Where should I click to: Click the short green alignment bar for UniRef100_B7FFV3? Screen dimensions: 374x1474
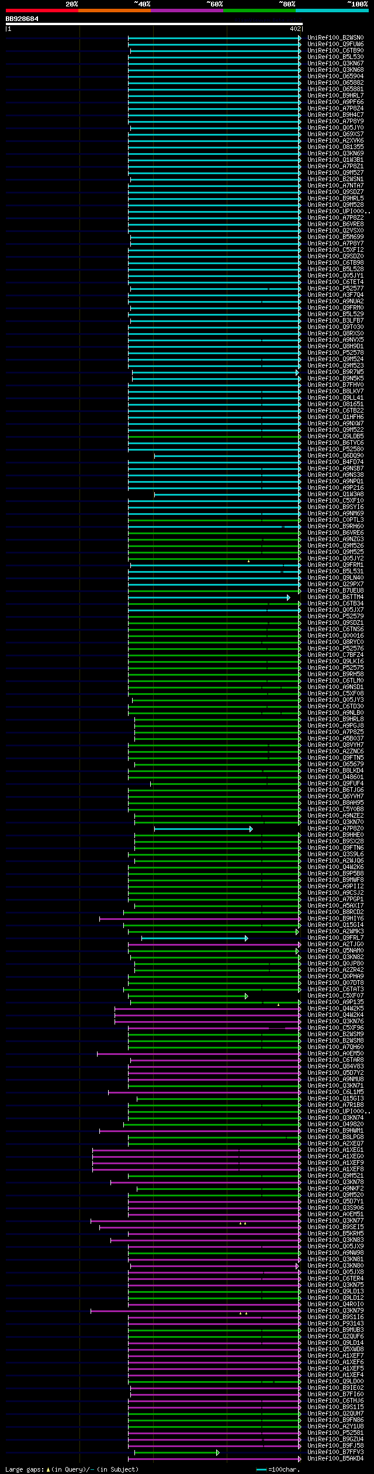pyautogui.click(x=177, y=1452)
